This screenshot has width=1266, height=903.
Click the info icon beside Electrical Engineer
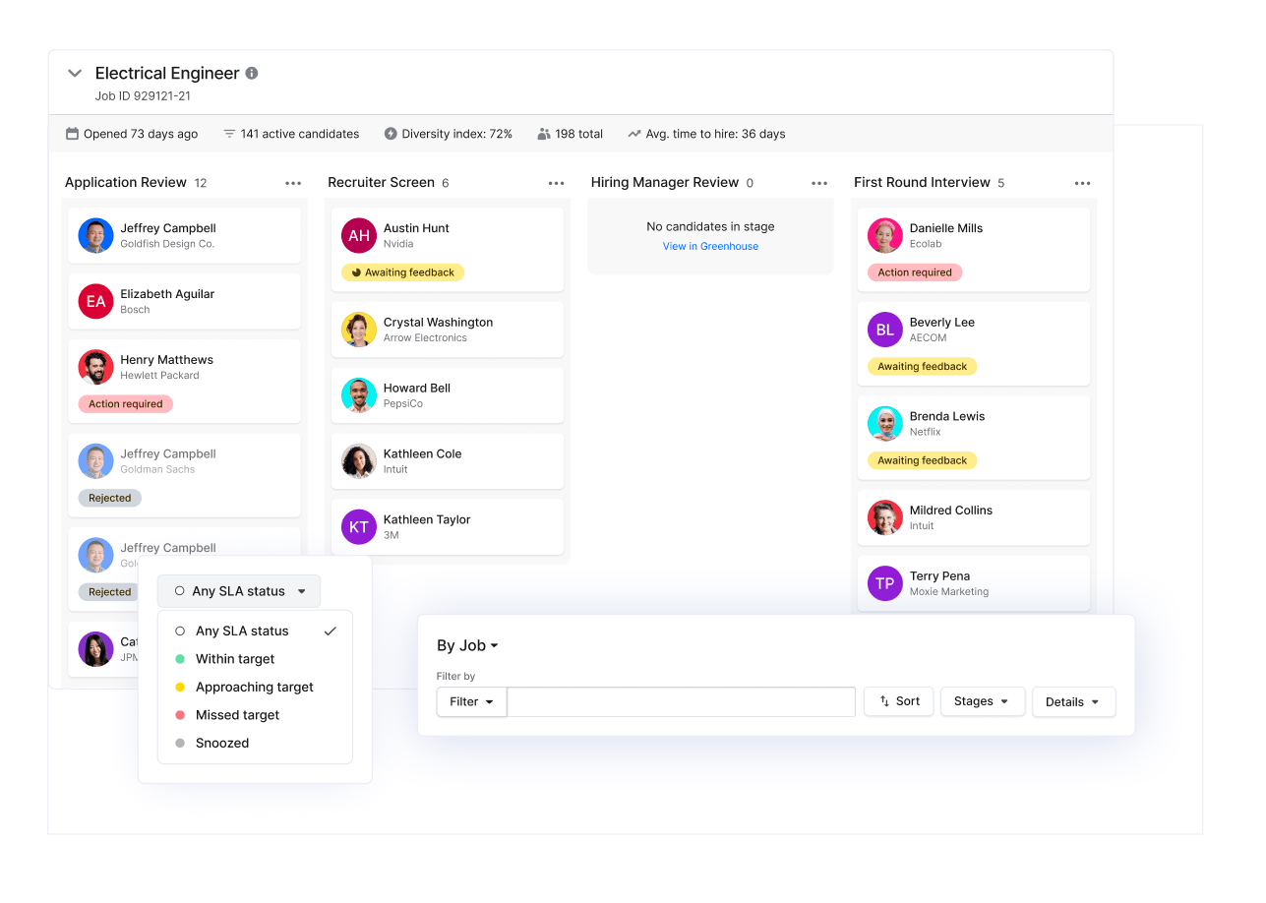252,74
